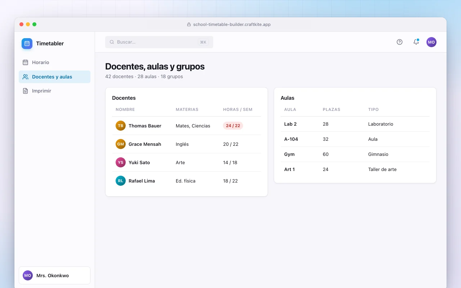Open the Mrs. Okonkwo account card
This screenshot has height=288, width=461.
tap(54, 275)
